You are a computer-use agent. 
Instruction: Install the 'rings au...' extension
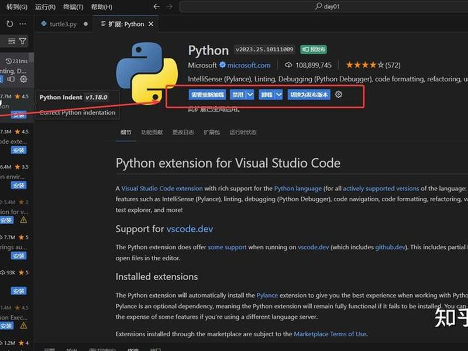(19, 256)
